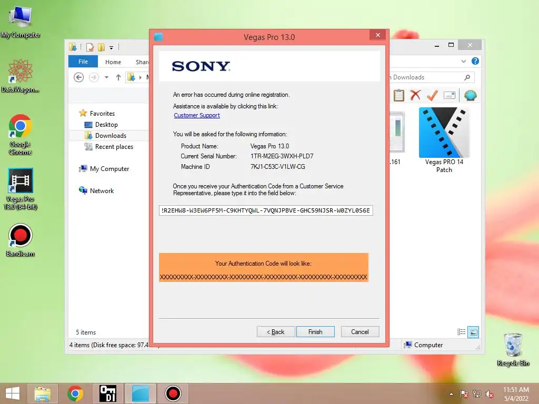Maximize the Explorer window
This screenshot has height=404, width=539.
(x=451, y=45)
